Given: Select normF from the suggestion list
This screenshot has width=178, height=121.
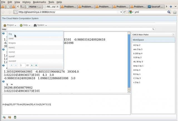Looking at the screenshot, I should click(x=35, y=56).
